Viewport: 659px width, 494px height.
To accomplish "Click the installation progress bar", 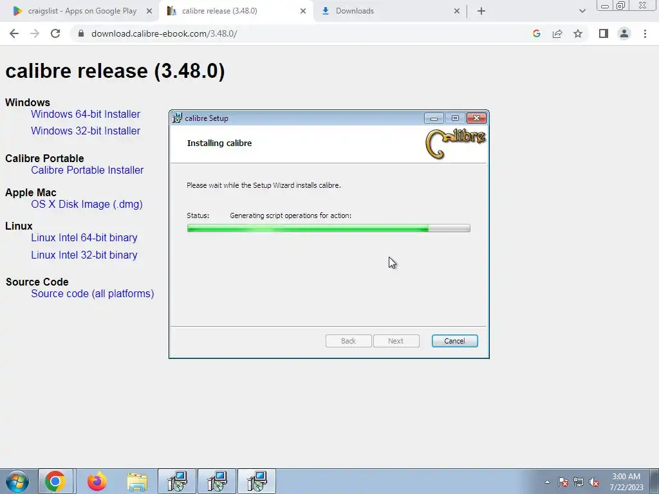I will click(x=328, y=228).
